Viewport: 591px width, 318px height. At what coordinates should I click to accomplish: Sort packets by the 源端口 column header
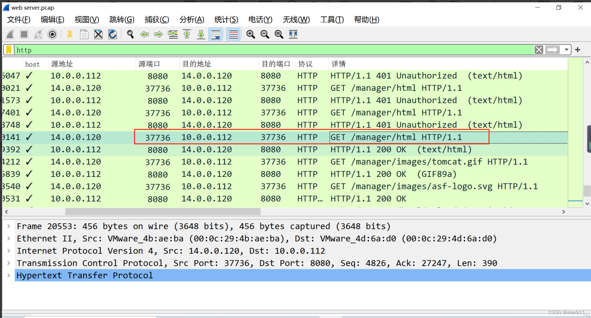point(158,64)
